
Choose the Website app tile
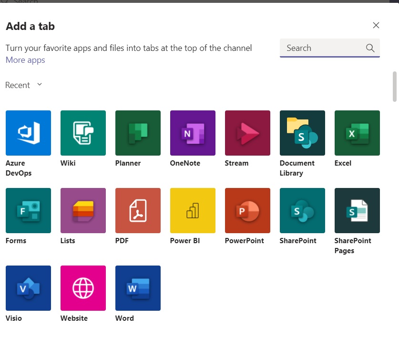click(83, 288)
